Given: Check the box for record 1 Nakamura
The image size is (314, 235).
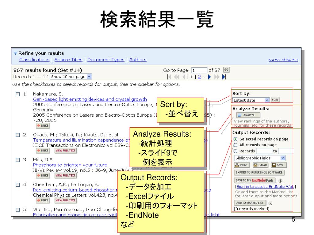Looking at the screenshot, I should click(x=17, y=94).
